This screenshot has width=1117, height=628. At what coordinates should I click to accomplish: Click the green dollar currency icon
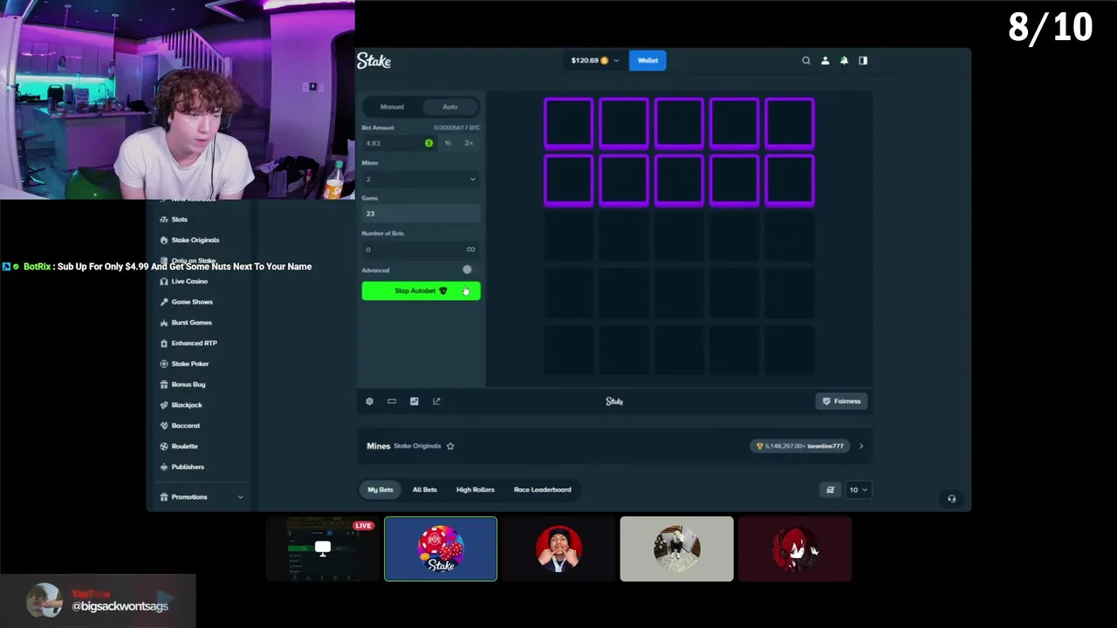(428, 143)
